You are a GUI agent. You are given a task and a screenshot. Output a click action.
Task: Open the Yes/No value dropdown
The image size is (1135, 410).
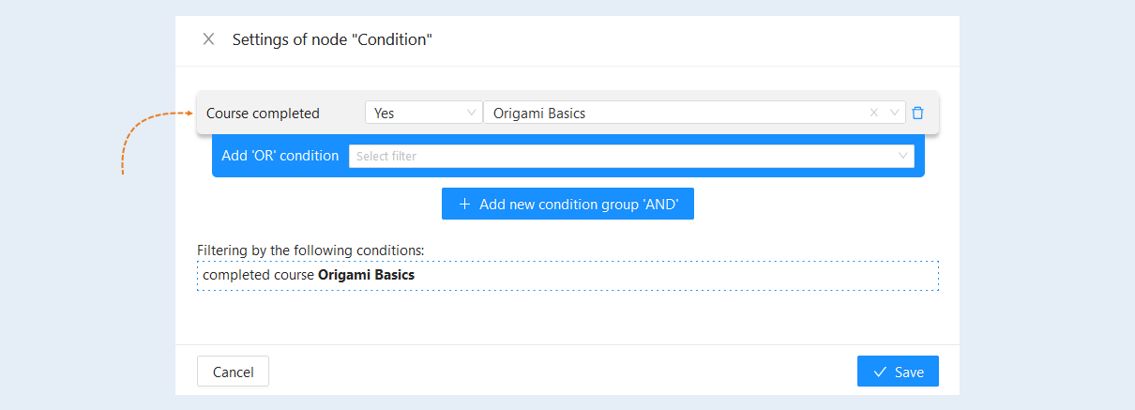click(423, 113)
